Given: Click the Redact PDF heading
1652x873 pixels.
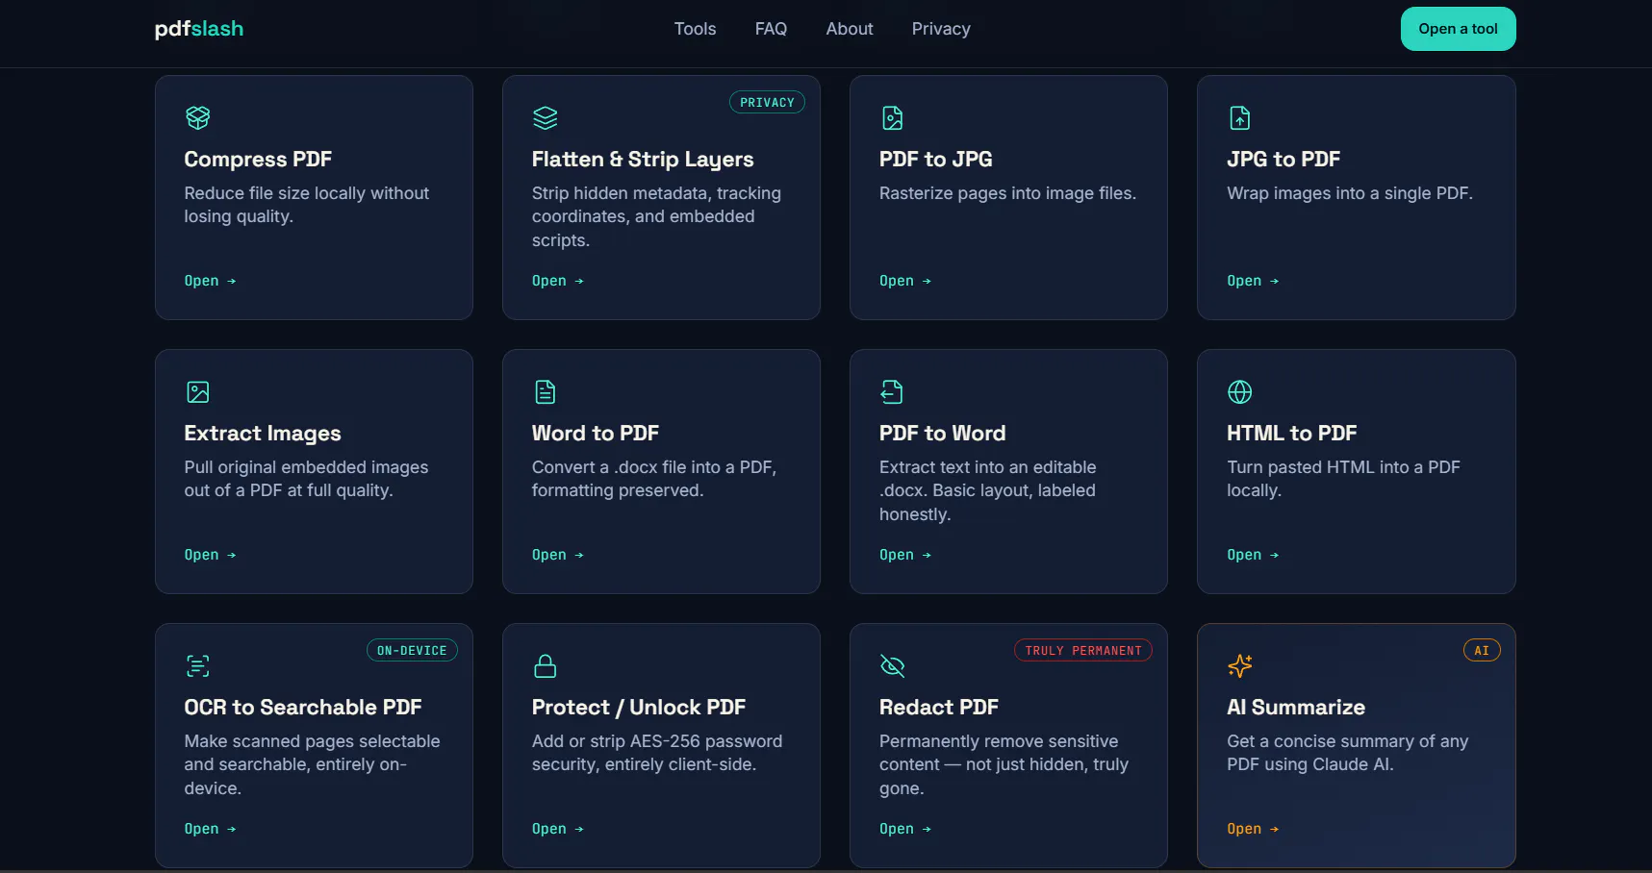Looking at the screenshot, I should pyautogui.click(x=938, y=708).
